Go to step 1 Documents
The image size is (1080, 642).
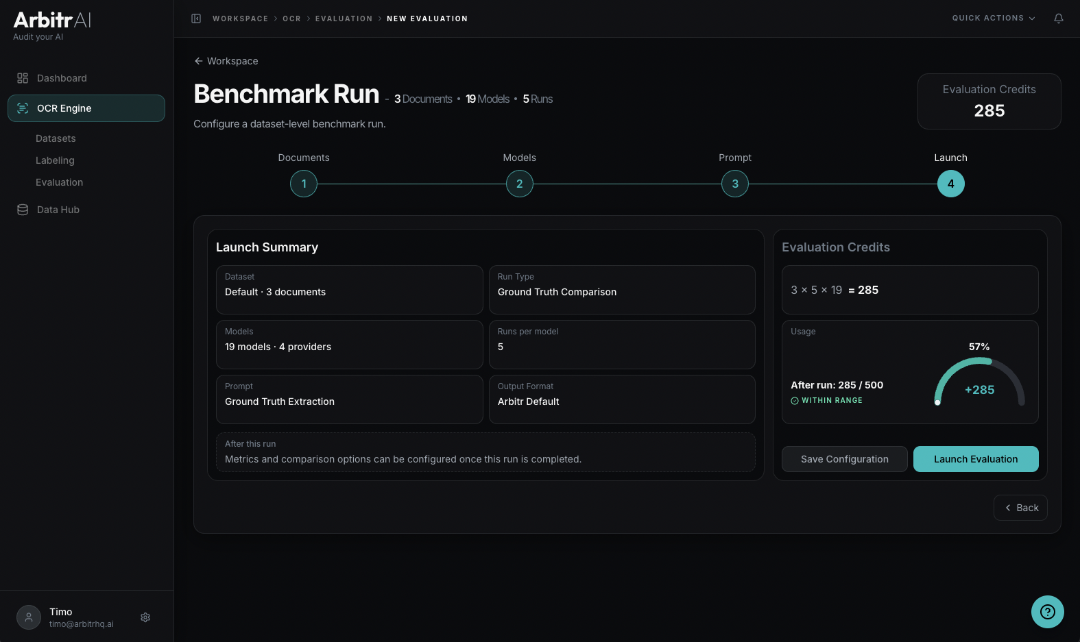(304, 184)
